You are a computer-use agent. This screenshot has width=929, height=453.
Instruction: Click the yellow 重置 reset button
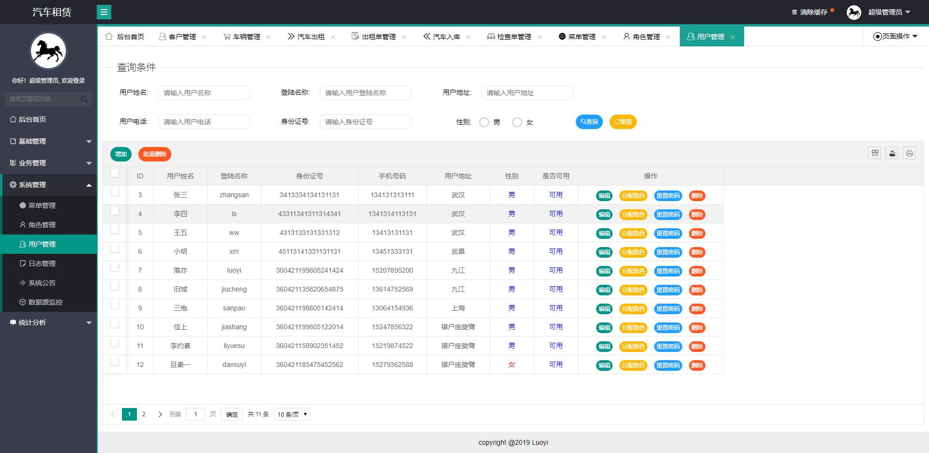click(x=623, y=122)
